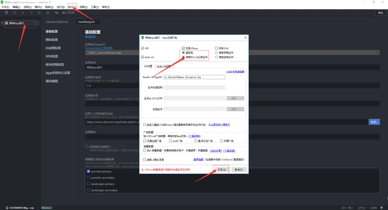
Task: Open the 发行(U) menu
Action: point(72,7)
